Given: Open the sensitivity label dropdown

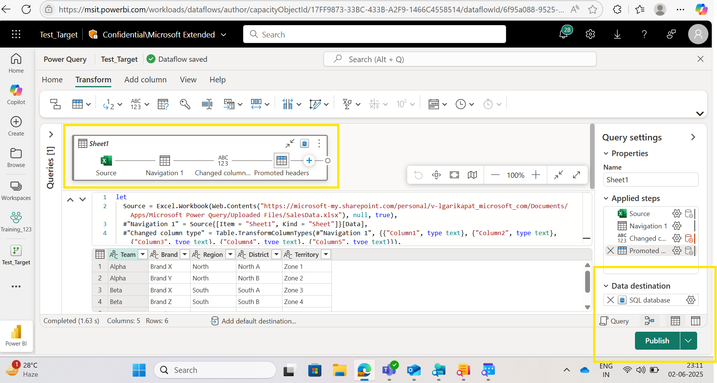Looking at the screenshot, I should pyautogui.click(x=224, y=35).
